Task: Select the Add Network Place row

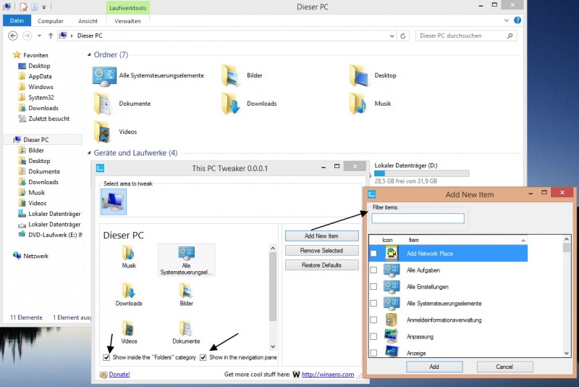Action: (x=448, y=254)
